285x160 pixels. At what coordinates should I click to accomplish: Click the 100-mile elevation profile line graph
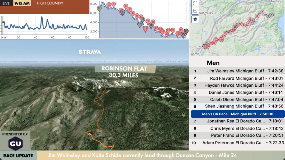click(44, 25)
